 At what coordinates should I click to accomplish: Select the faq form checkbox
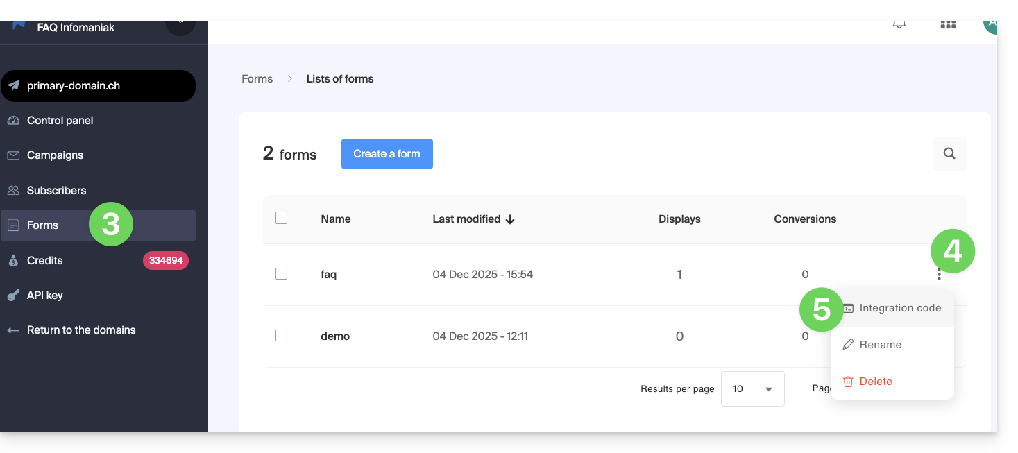pyautogui.click(x=281, y=274)
